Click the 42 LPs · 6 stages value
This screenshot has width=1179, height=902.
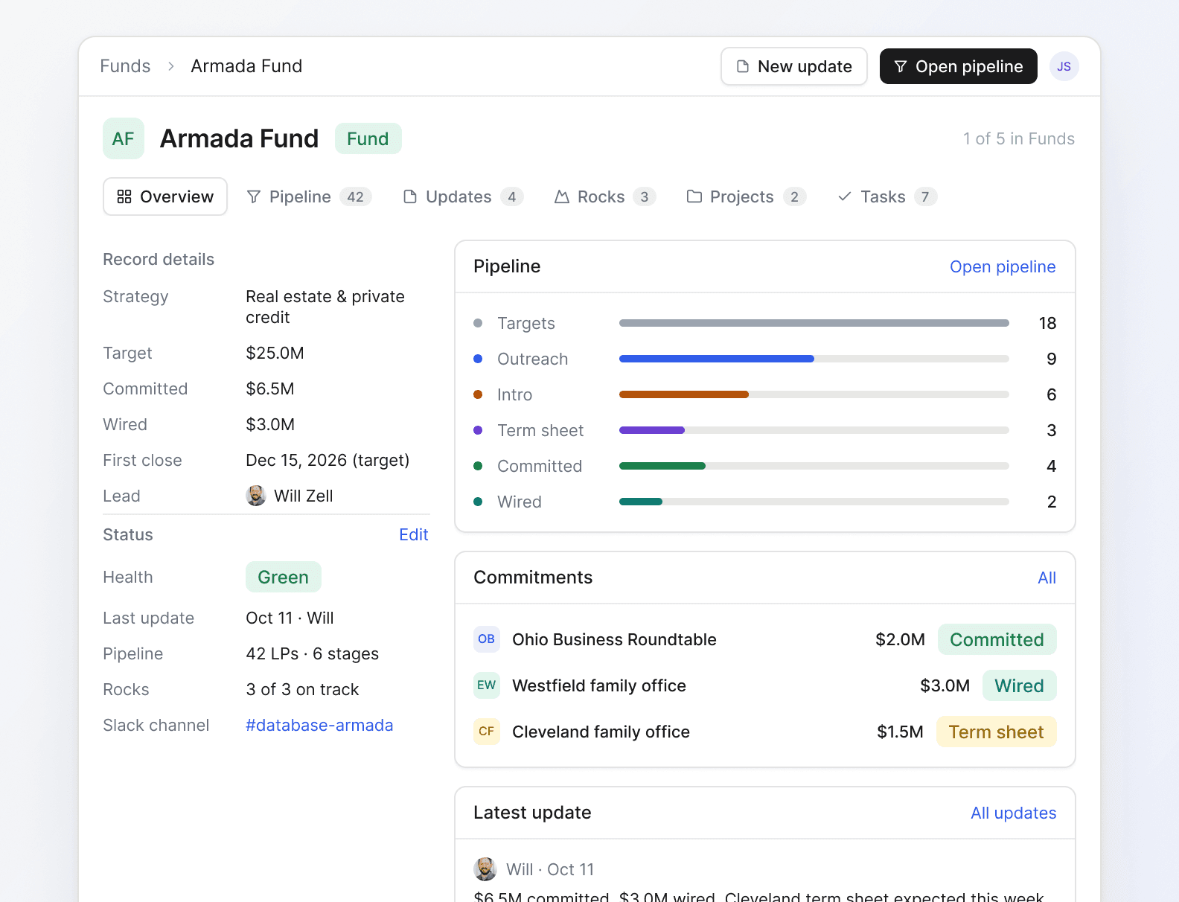312,653
